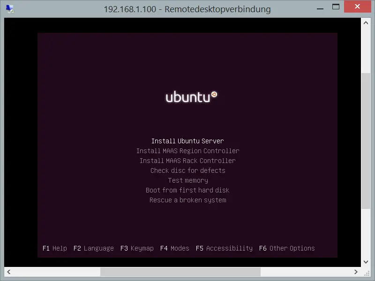The width and height of the screenshot is (375, 281).
Task: Open F1 Help
Action: coord(55,248)
